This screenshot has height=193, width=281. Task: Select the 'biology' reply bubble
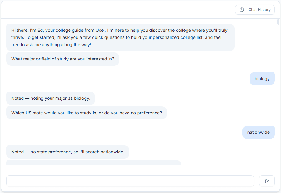pos(262,79)
